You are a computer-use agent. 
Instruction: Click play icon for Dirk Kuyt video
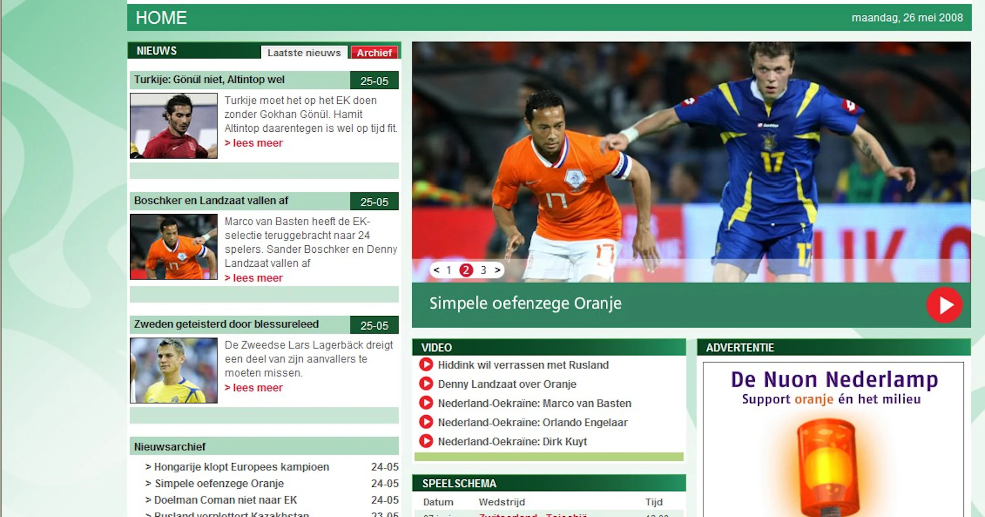click(x=426, y=441)
